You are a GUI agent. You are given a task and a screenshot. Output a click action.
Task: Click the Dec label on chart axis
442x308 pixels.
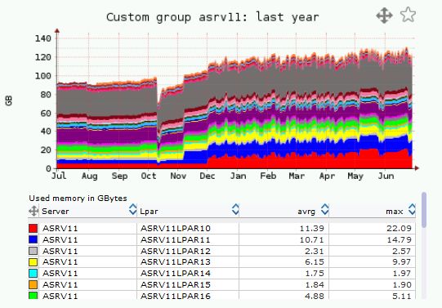click(x=208, y=176)
